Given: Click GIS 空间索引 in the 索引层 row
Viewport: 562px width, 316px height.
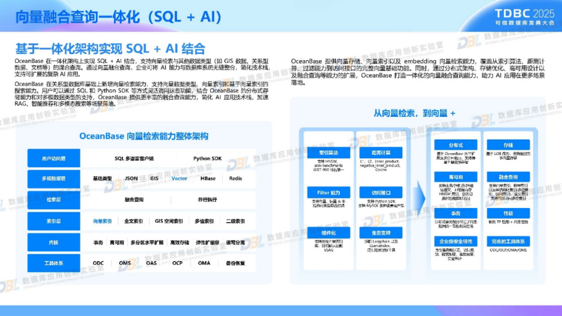Looking at the screenshot, I should click(169, 221).
